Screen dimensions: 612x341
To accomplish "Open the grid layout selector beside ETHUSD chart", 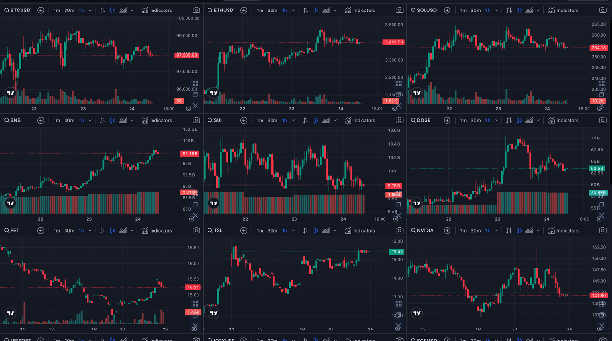I will point(399,84).
